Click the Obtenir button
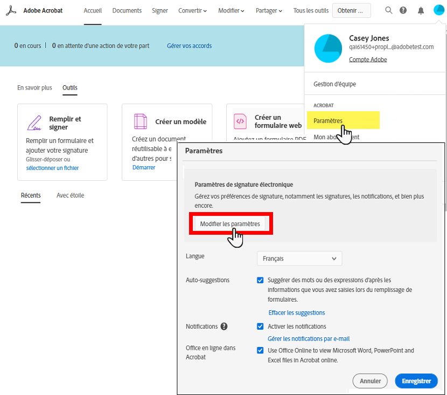447x395 pixels. (x=352, y=11)
